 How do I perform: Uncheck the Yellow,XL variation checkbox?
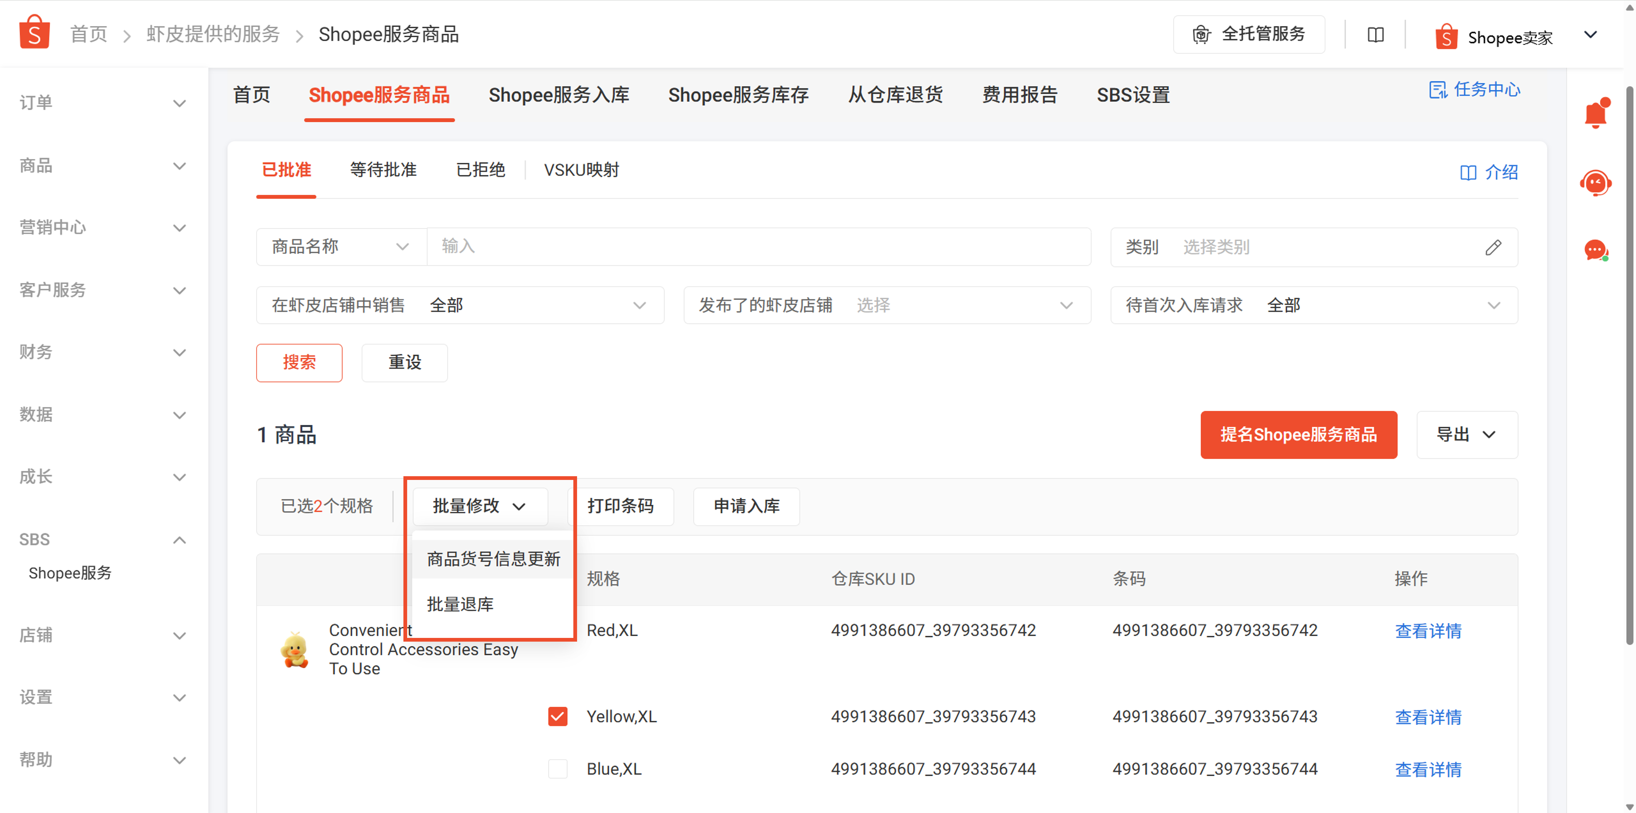pos(558,716)
